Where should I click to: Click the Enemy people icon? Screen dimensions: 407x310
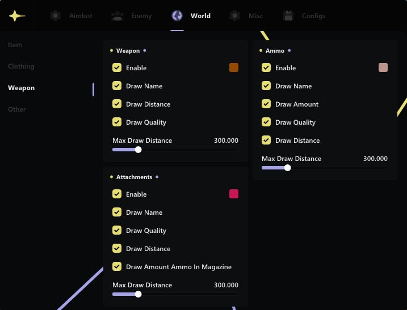pos(118,16)
